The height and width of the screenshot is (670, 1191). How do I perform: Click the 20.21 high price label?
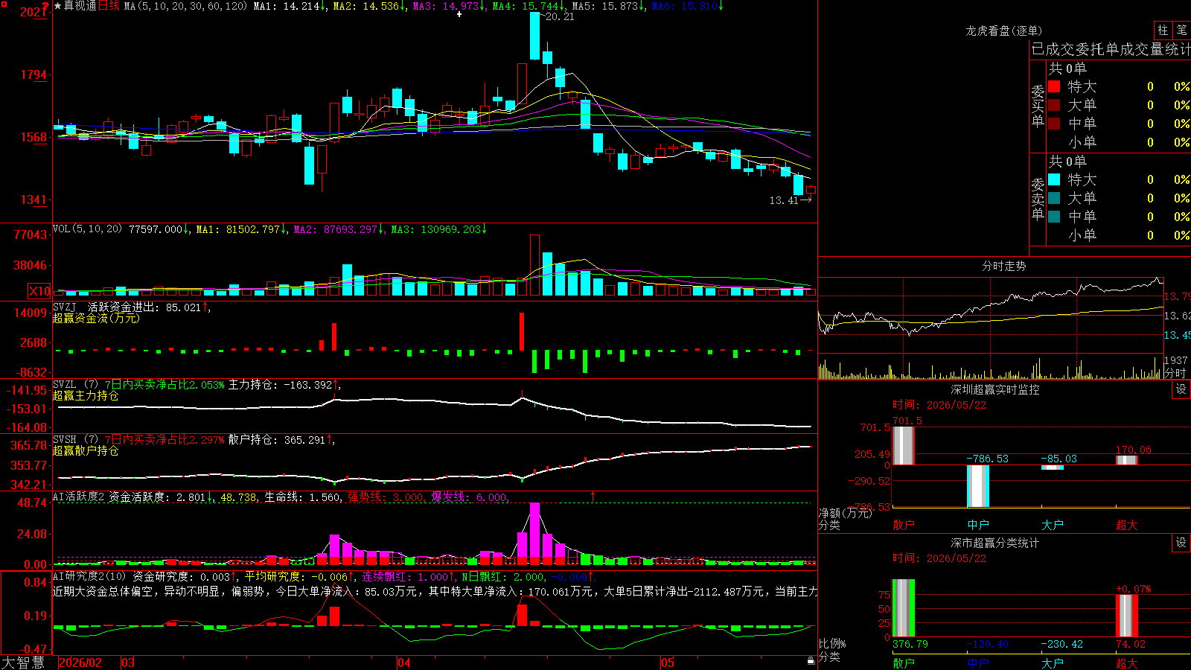(x=560, y=16)
